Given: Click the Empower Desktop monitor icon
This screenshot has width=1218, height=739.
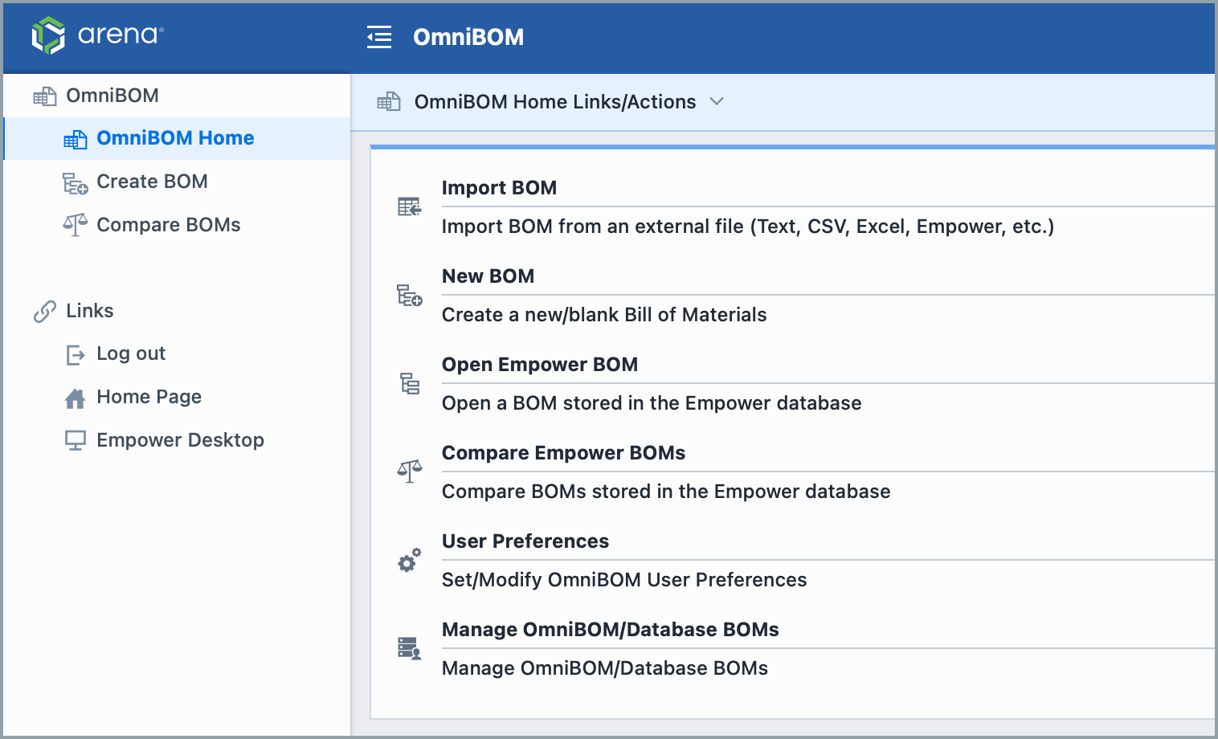Looking at the screenshot, I should (x=76, y=440).
